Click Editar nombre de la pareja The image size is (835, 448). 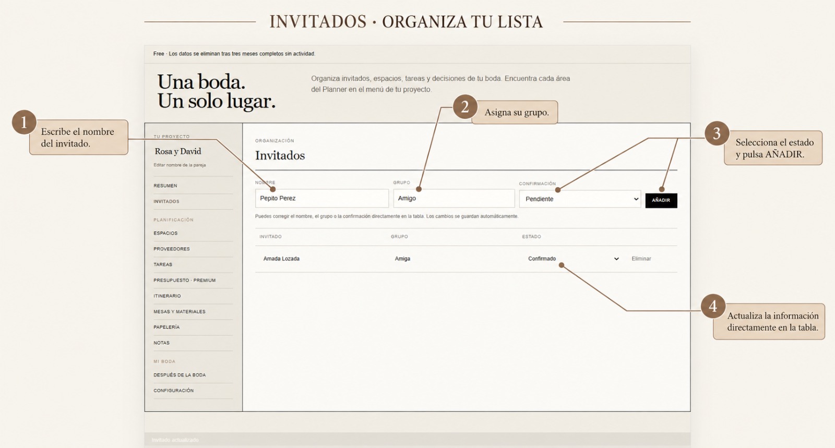point(180,165)
